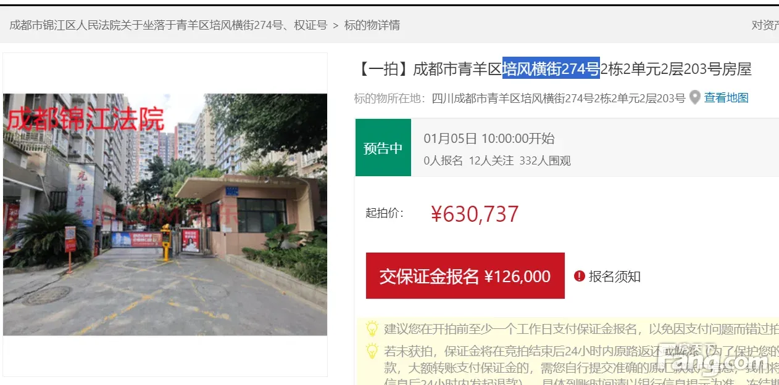Click the 预告中 green status badge
The height and width of the screenshot is (385, 779).
383,148
